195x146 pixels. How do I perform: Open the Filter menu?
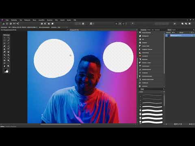click(x=56, y=20)
